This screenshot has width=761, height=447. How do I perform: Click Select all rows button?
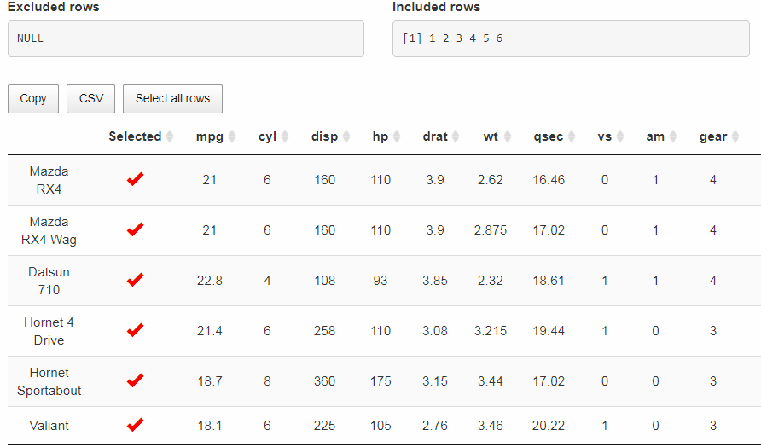click(172, 99)
